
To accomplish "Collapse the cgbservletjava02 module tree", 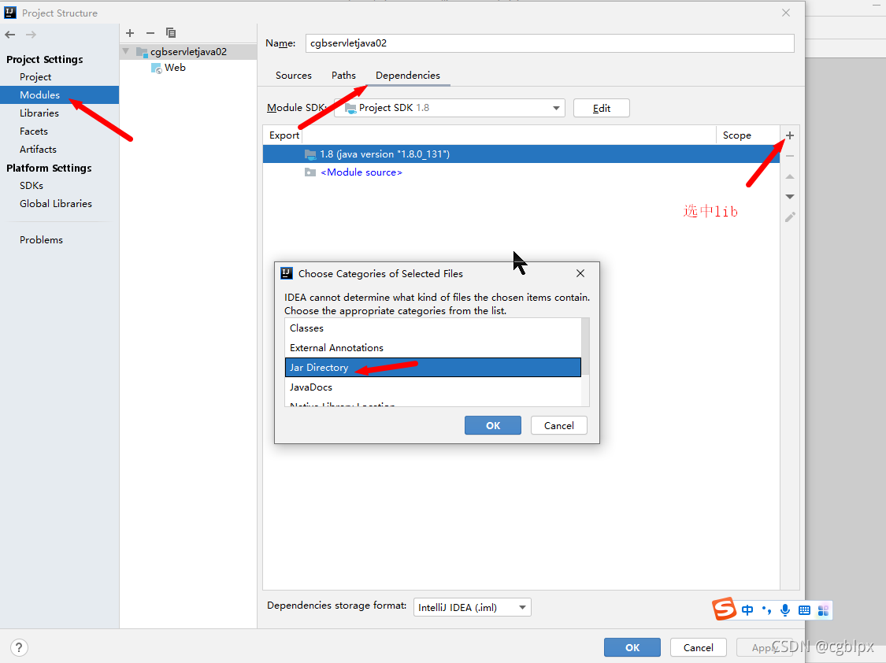I will [126, 51].
